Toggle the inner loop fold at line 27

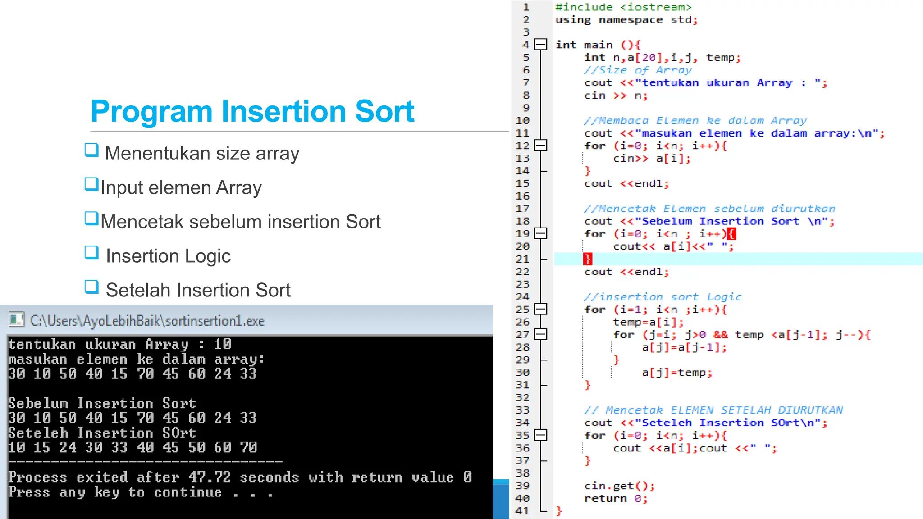click(x=540, y=334)
